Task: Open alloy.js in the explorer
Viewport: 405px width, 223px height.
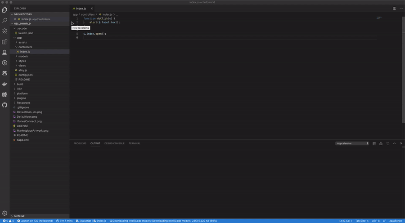Action: [40, 70]
